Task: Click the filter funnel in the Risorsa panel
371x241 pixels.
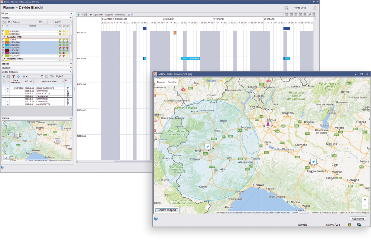Action: coord(9,22)
